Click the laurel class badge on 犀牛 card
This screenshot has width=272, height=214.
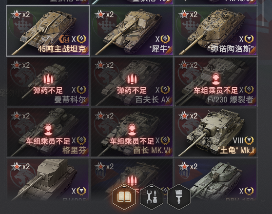coord(165,39)
